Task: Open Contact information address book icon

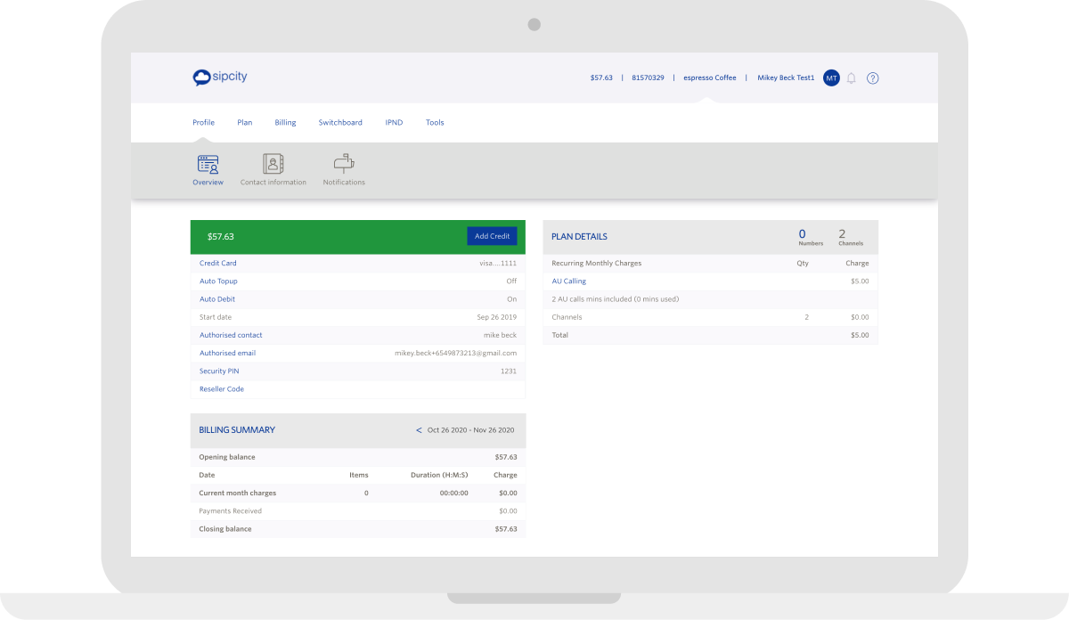Action: click(x=273, y=164)
